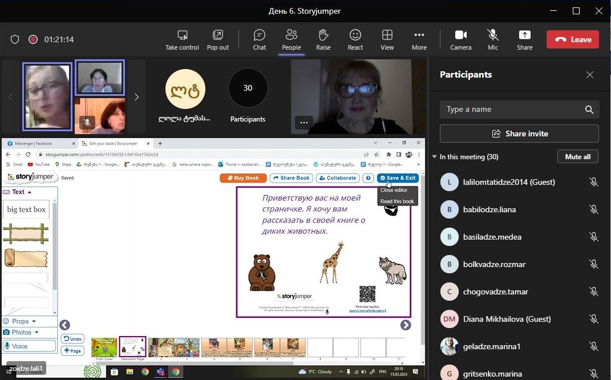The image size is (611, 380).
Task: Click the Type a name search field
Action: (519, 110)
